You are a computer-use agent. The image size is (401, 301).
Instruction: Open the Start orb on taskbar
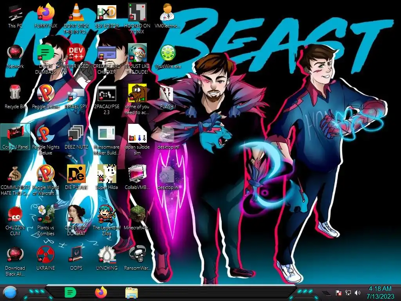[x=10, y=292]
